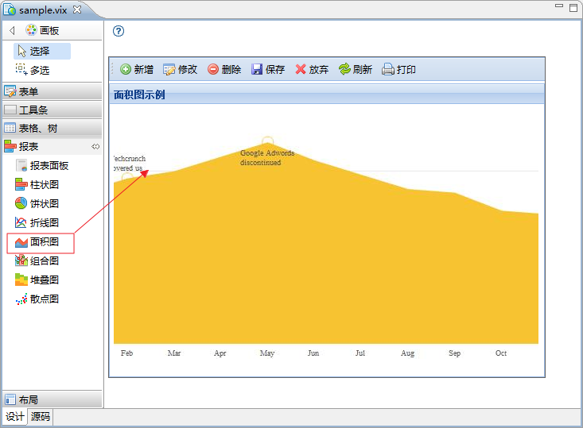
Task: Choose the 选择 selection tool
Action: 42,52
